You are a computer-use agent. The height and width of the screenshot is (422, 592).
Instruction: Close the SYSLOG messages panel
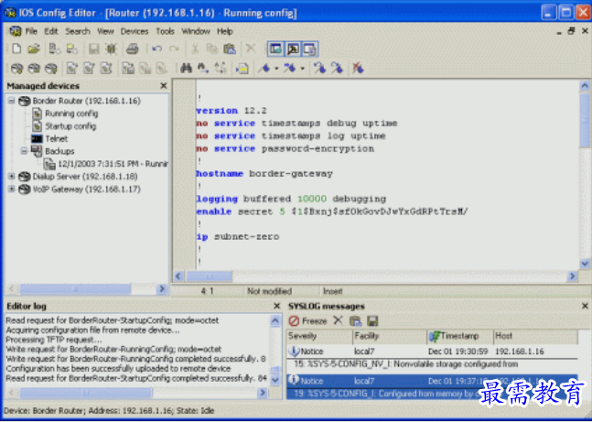coord(585,306)
